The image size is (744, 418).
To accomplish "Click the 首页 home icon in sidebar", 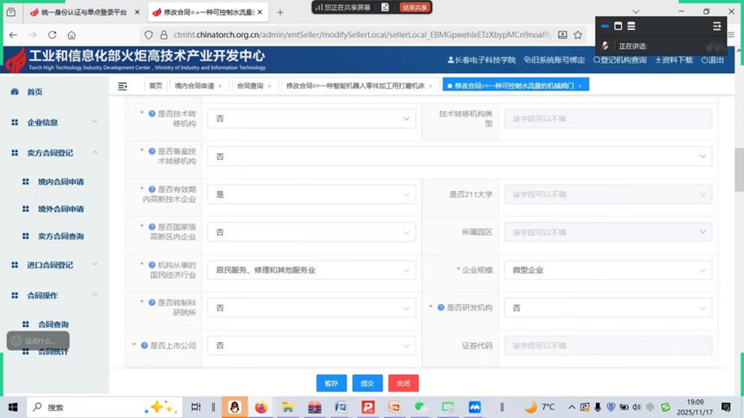I will pos(15,92).
